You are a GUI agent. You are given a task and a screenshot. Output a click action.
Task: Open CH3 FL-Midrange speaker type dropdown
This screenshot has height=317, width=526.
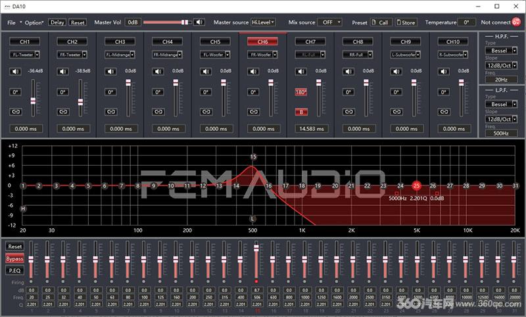coord(120,55)
